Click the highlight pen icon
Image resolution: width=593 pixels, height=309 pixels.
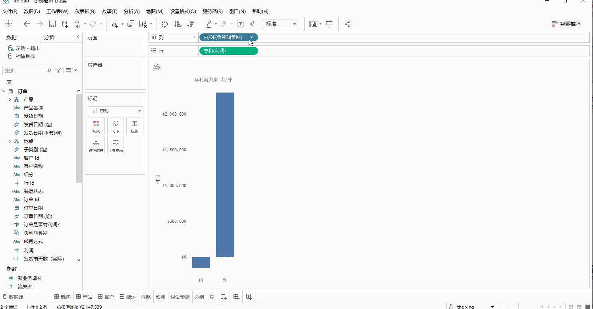pos(209,24)
